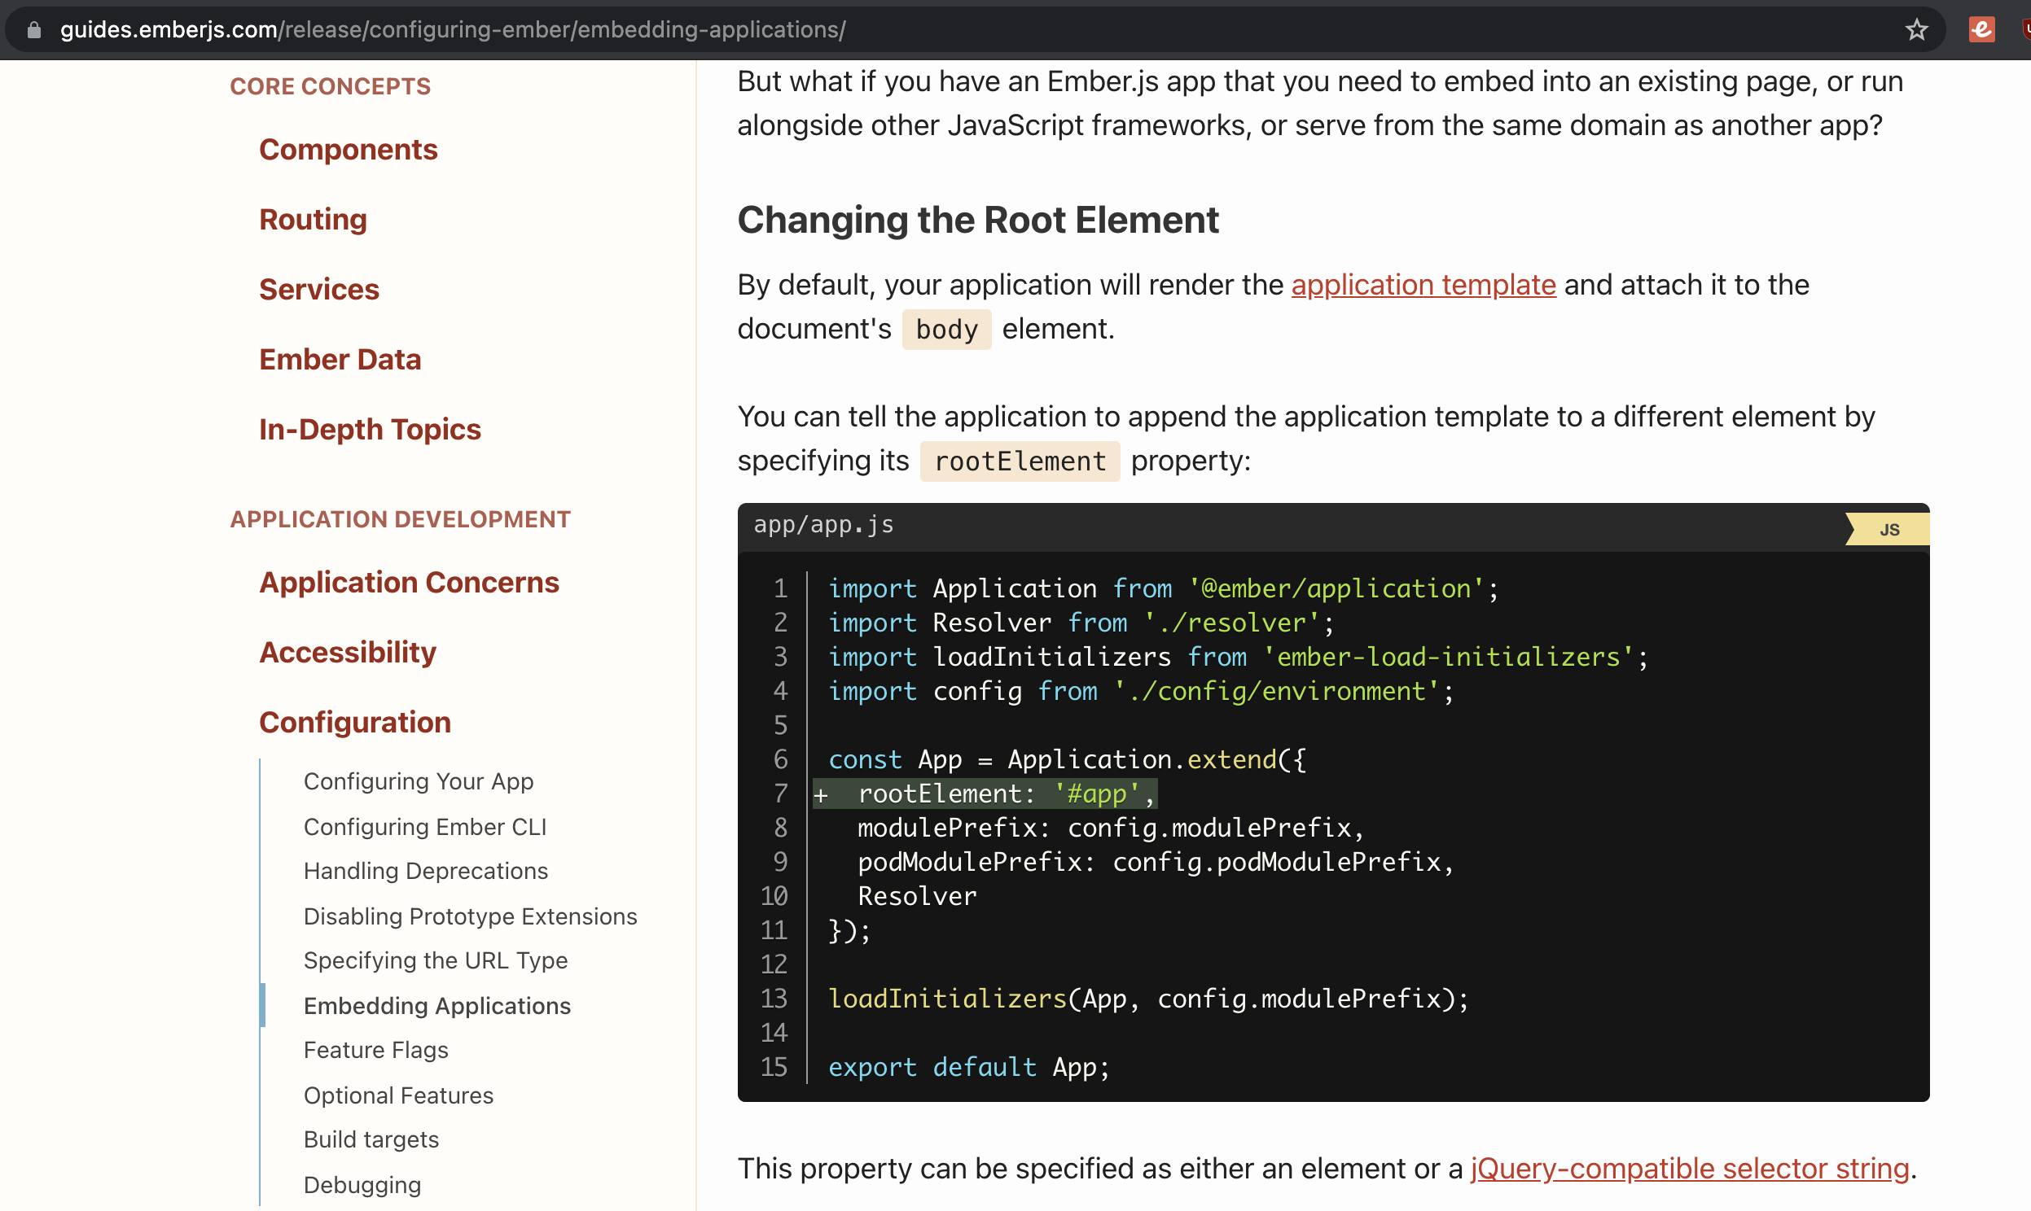Open In-Depth Topics
Viewport: 2031px width, 1211px height.
tap(369, 428)
